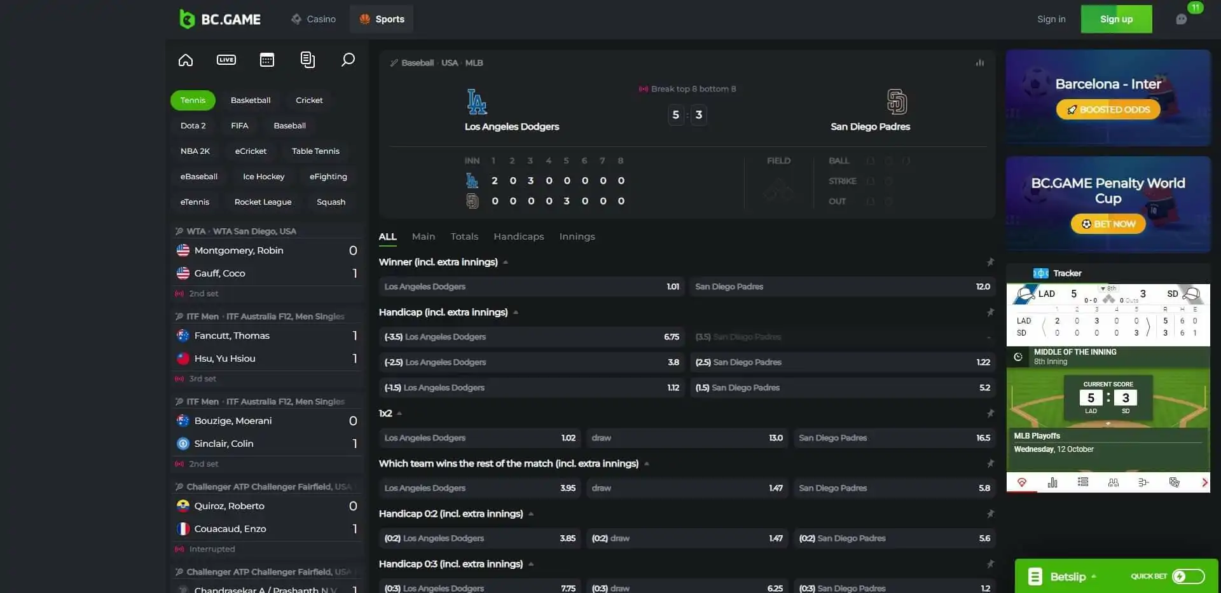Open tracker lineups players icon
Screen dimensions: 1221x593
1113,482
